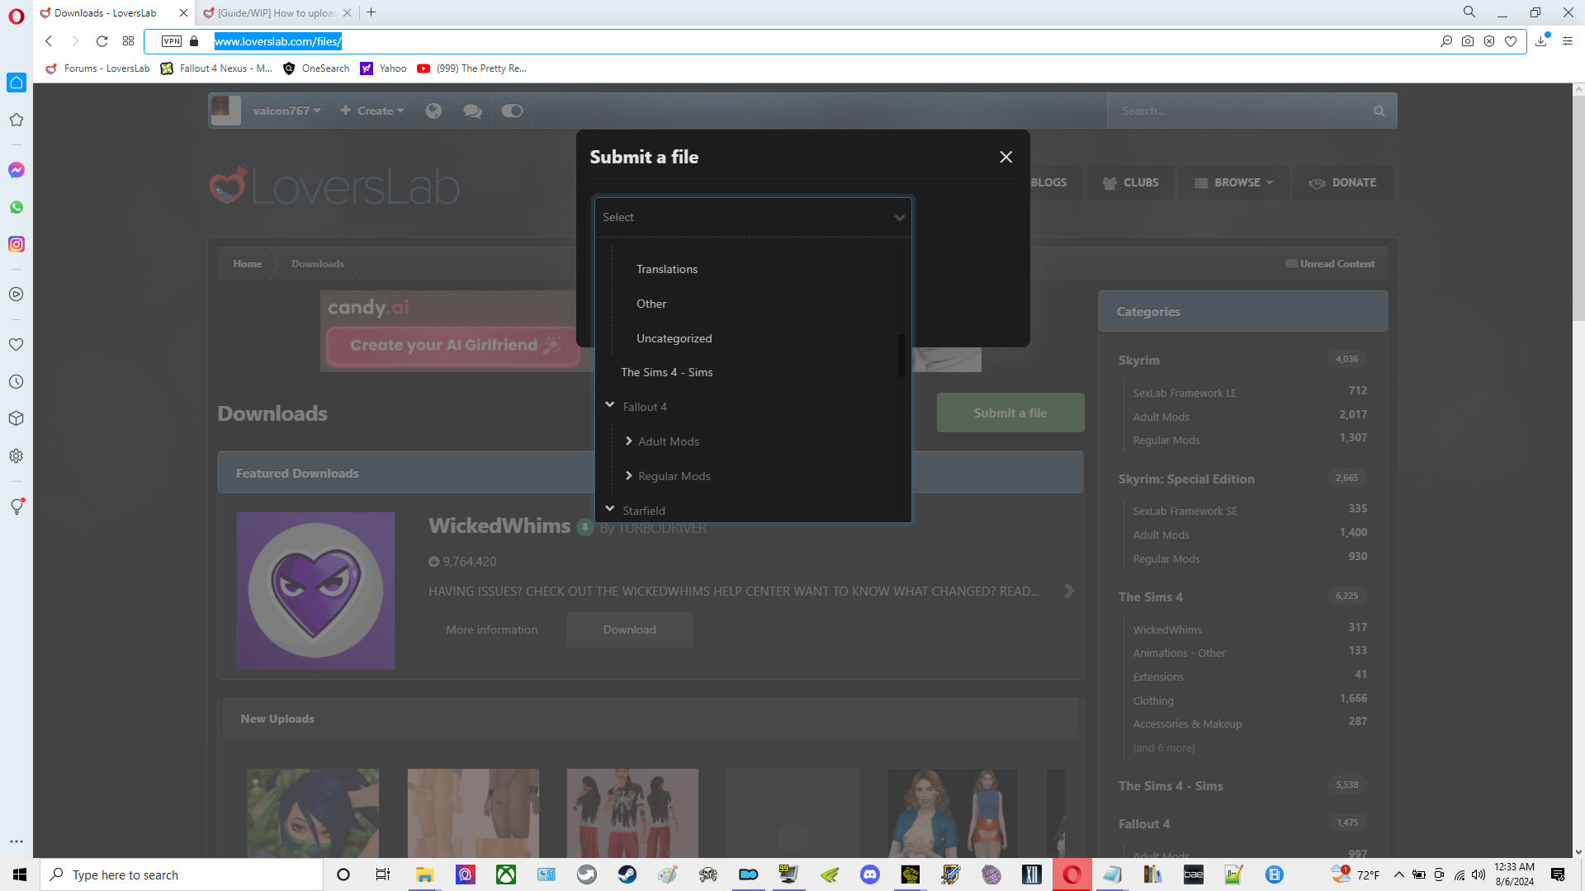This screenshot has width=1585, height=891.
Task: Open Instagram in Opera sidebar
Action: [17, 244]
